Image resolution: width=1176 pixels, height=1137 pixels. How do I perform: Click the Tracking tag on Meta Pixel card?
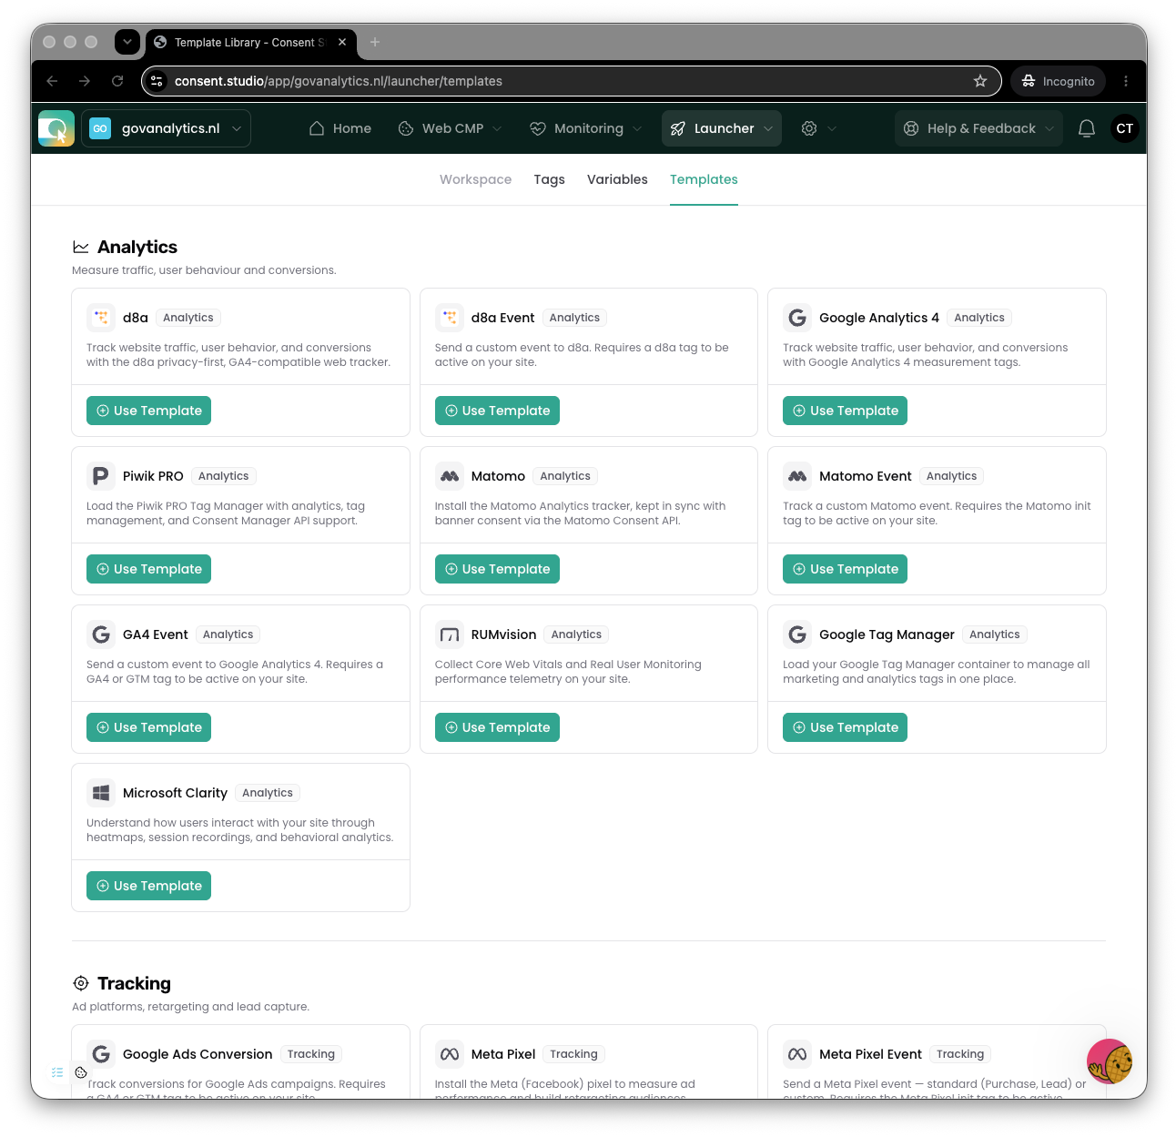tap(573, 1054)
